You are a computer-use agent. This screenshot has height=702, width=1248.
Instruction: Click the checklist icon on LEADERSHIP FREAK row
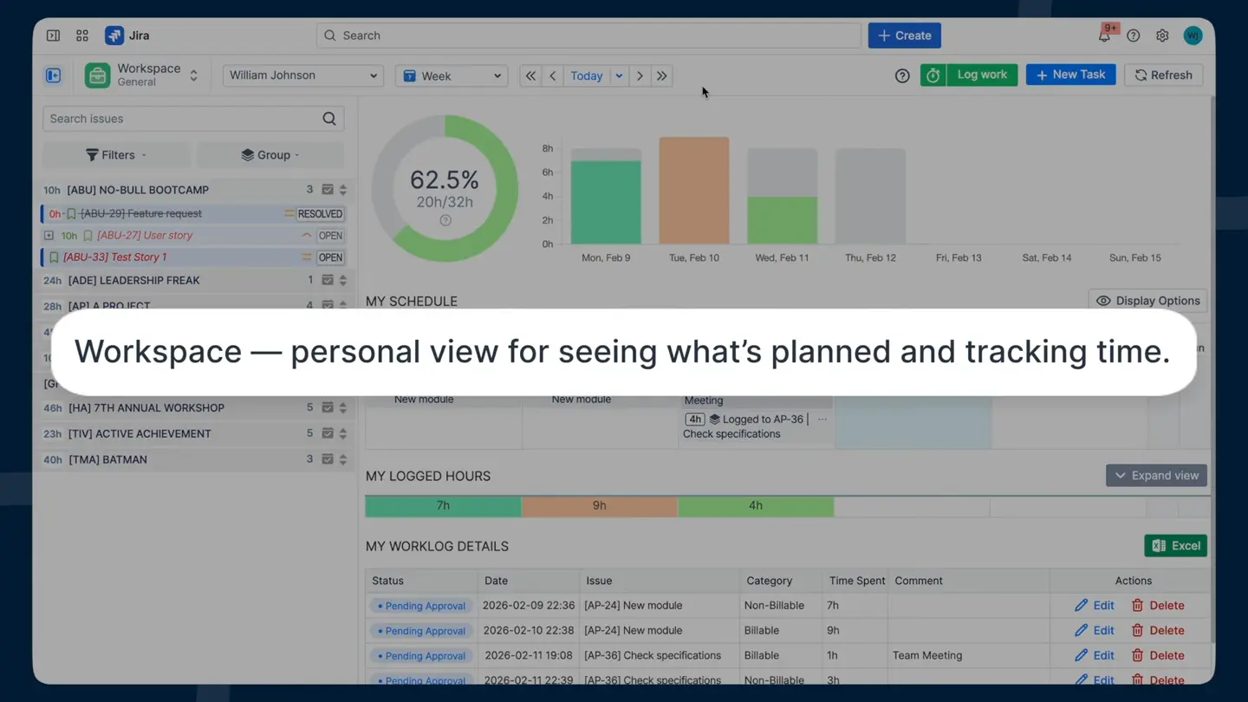click(x=328, y=280)
